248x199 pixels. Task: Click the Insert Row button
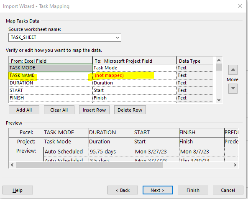point(94,110)
